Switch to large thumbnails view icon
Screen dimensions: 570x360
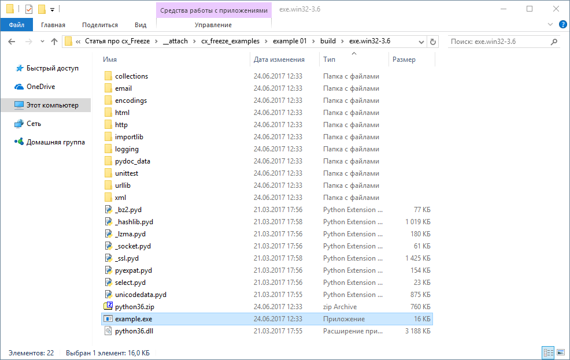coord(561,352)
